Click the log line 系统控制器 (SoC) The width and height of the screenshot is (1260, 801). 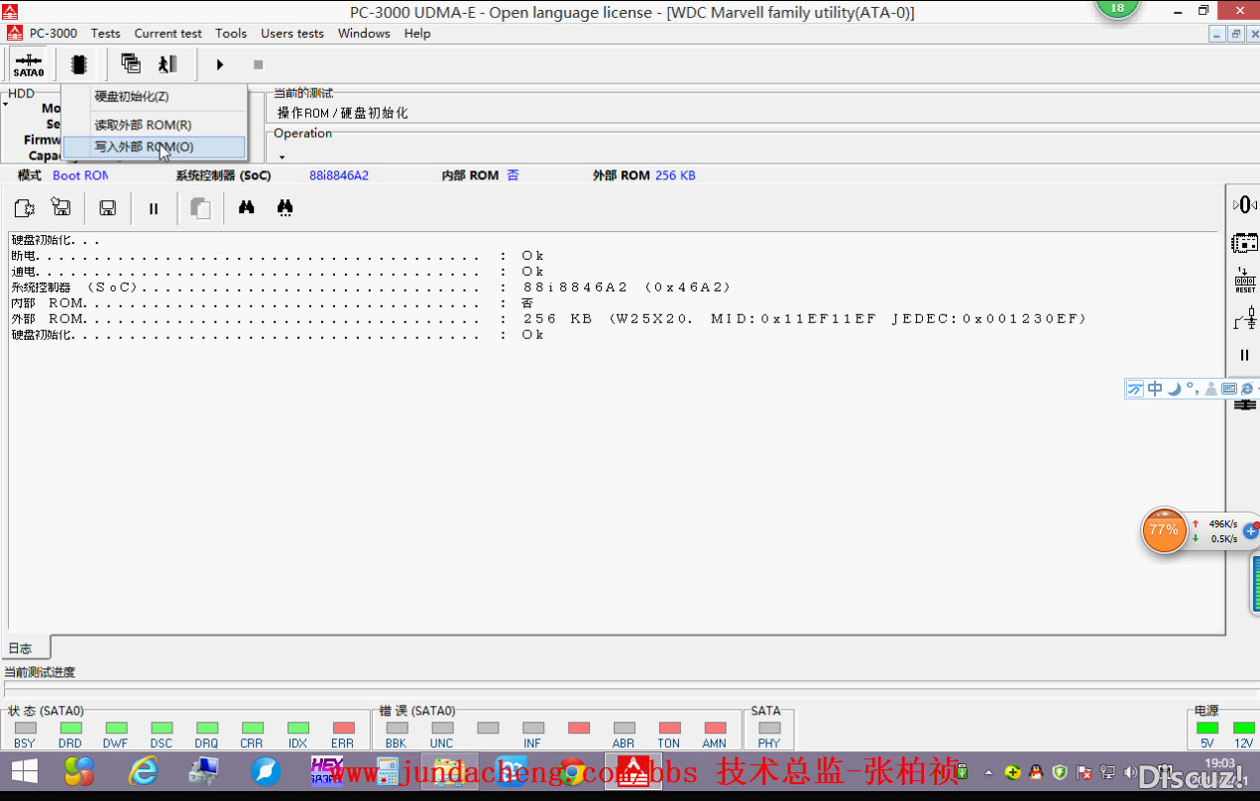(x=371, y=287)
